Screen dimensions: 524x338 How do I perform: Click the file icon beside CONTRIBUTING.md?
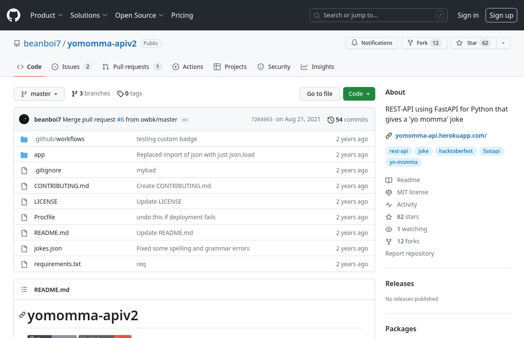pos(24,186)
